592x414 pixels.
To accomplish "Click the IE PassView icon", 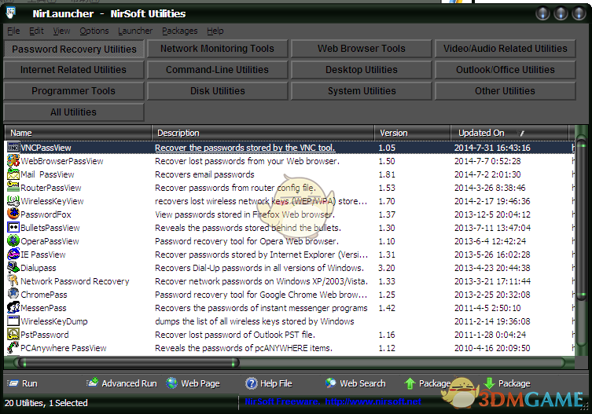I will point(13,255).
